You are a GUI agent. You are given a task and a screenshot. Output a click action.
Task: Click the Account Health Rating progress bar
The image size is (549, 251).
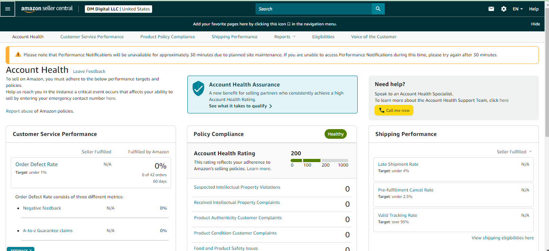[x=319, y=160]
